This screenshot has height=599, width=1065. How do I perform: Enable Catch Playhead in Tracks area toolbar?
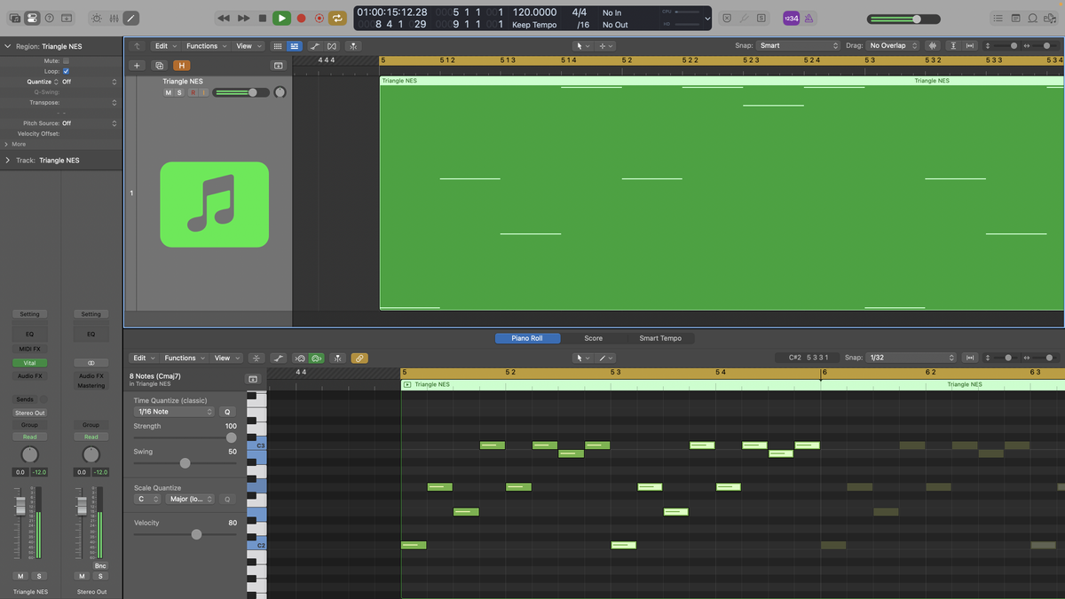tap(353, 46)
